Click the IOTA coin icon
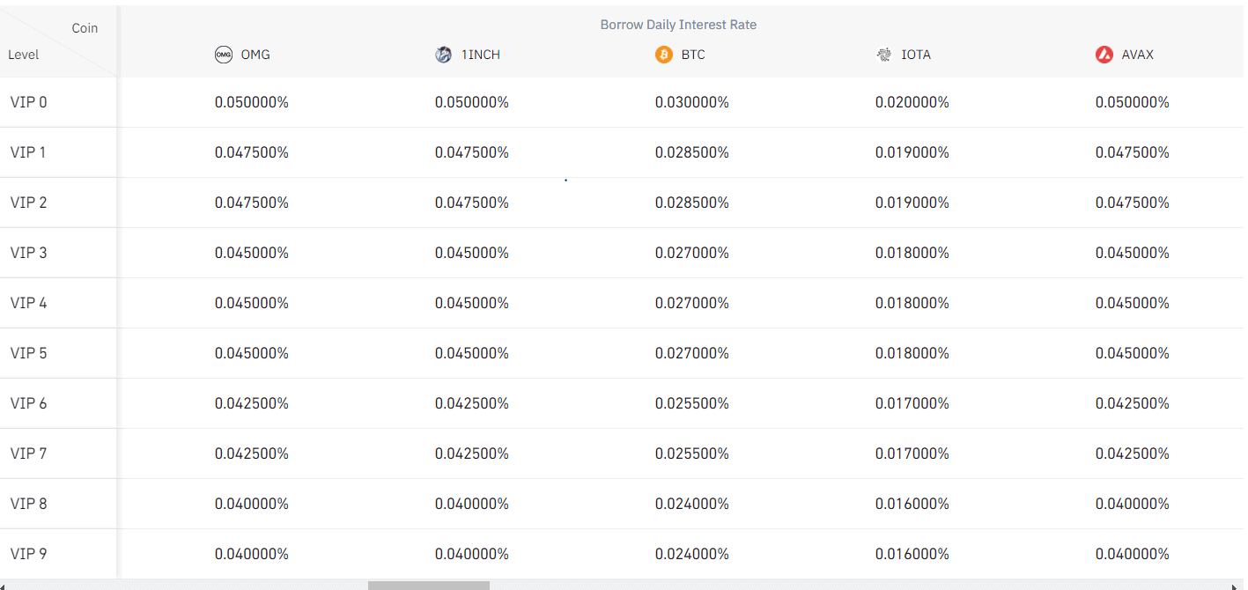Viewport: 1248px width, 590px height. [884, 55]
